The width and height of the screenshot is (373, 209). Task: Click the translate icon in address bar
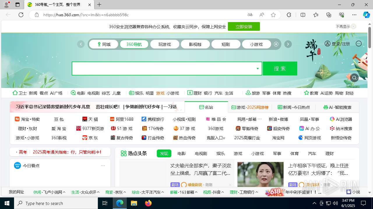(250, 15)
